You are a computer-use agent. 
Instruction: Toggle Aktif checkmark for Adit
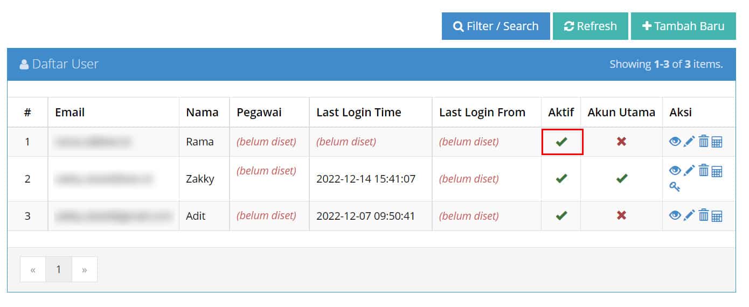[561, 215]
